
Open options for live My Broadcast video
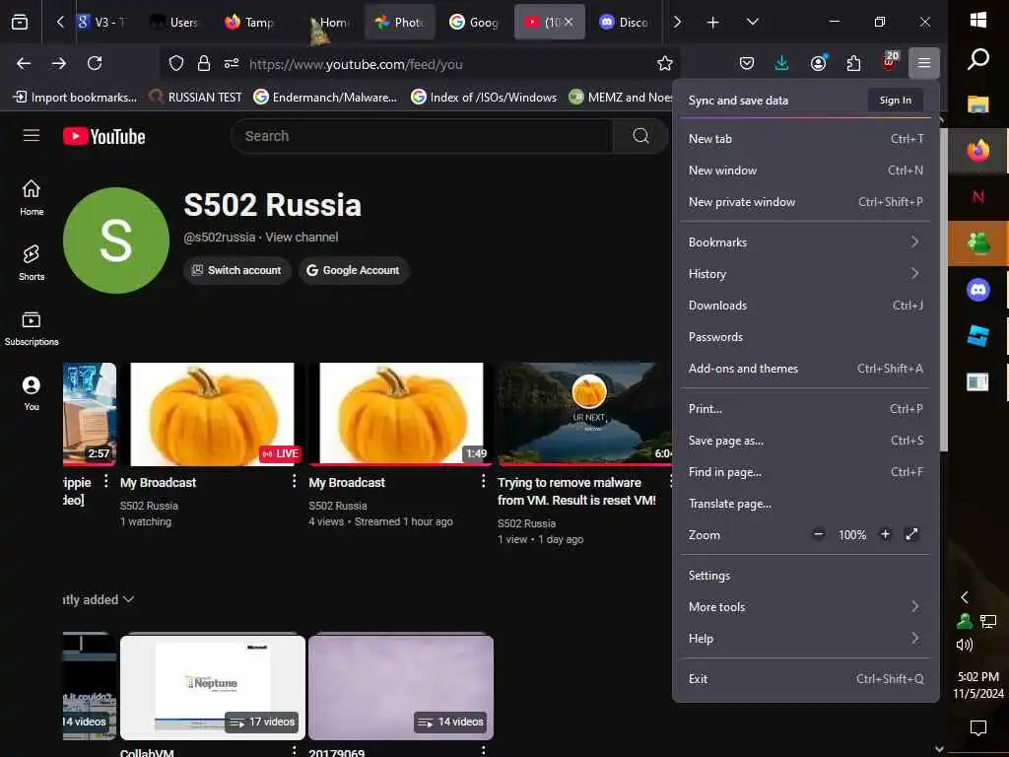294,481
